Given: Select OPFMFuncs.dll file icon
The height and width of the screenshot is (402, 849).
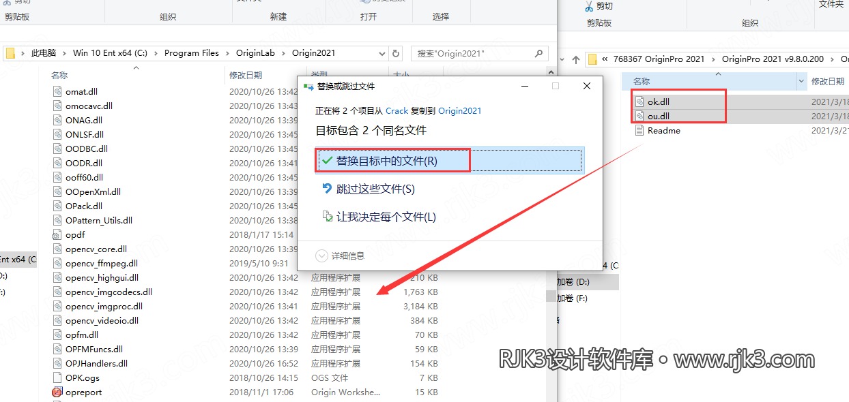Looking at the screenshot, I should click(x=57, y=349).
